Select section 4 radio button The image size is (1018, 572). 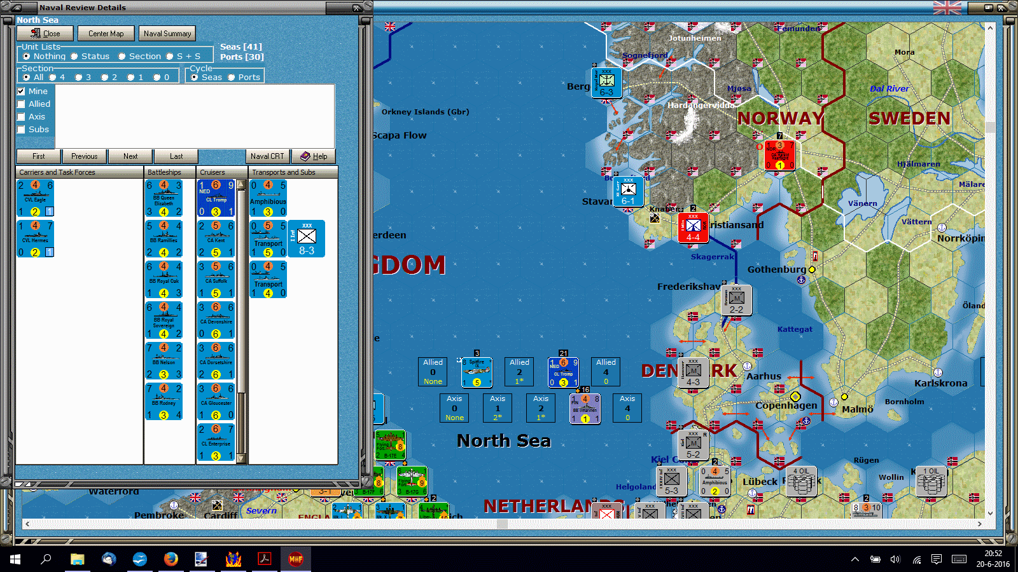pyautogui.click(x=53, y=78)
